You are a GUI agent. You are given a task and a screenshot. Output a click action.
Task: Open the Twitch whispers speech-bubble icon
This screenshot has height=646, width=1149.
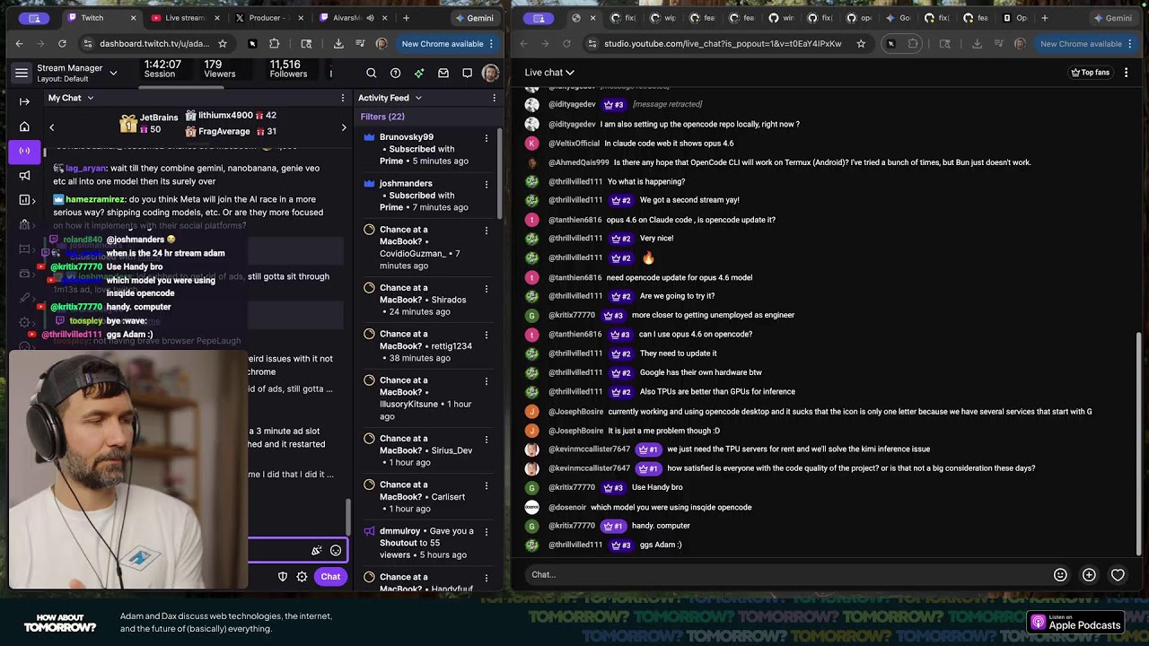point(467,74)
